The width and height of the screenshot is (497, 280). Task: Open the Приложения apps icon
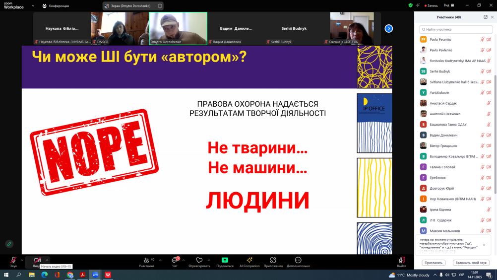(273, 260)
